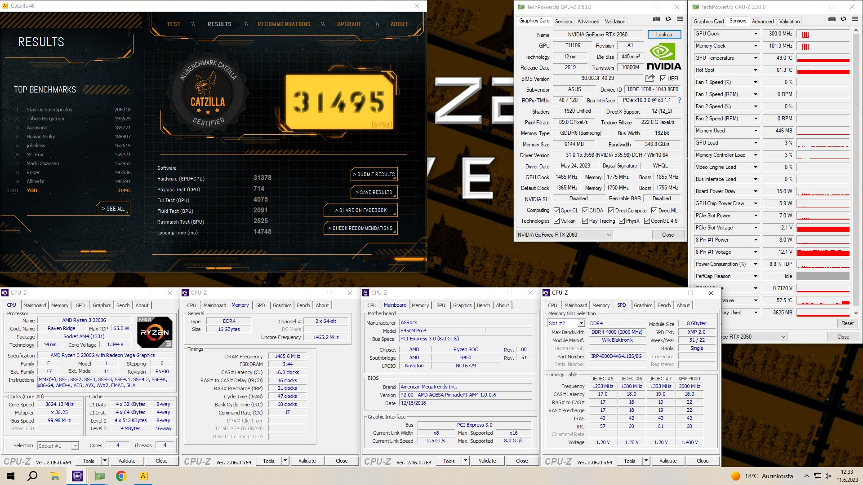Image resolution: width=863 pixels, height=485 pixels.
Task: Click the GPU Temperature sensor graph
Action: click(x=823, y=58)
